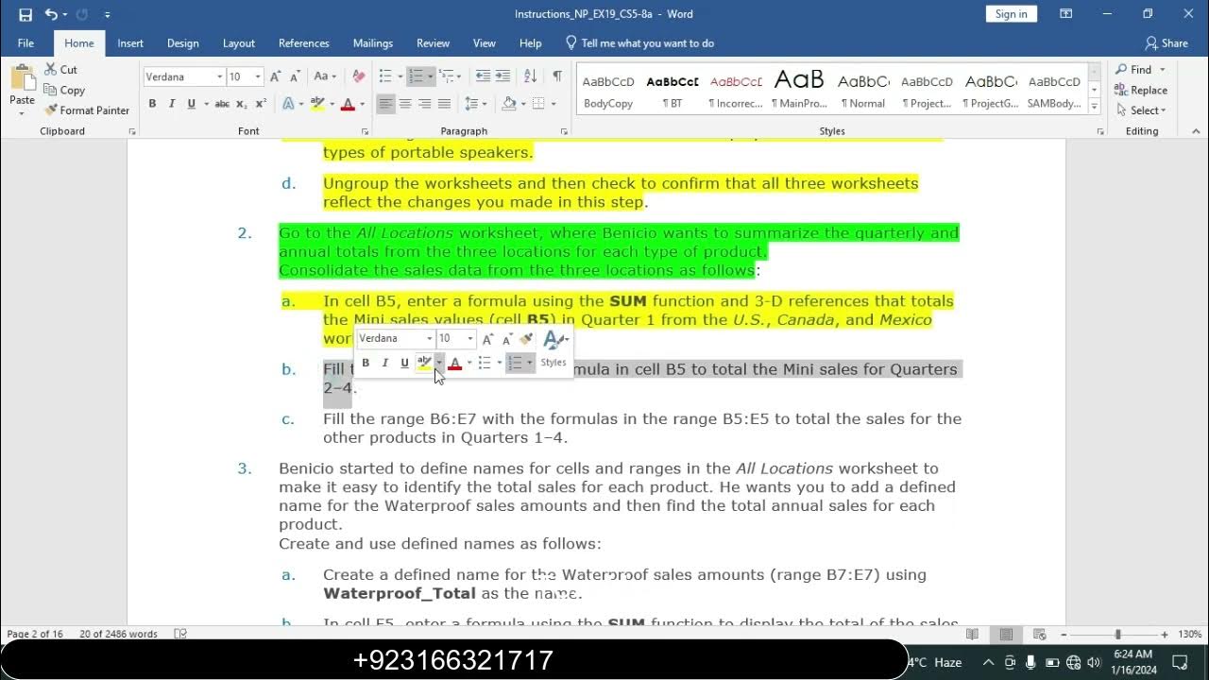Shrink font using the mini toolbar icon
Screen dimensions: 1209x680
[507, 339]
